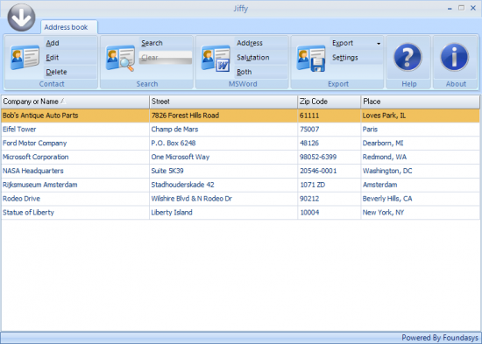482x344 pixels.
Task: Choose Address in MSWord group
Action: click(261, 43)
